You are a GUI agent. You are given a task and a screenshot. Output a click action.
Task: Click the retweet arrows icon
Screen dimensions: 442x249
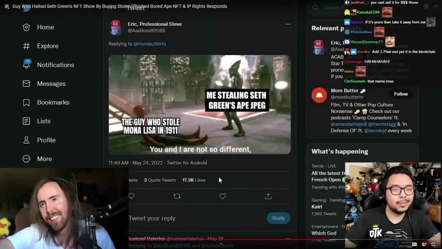pos(177,196)
